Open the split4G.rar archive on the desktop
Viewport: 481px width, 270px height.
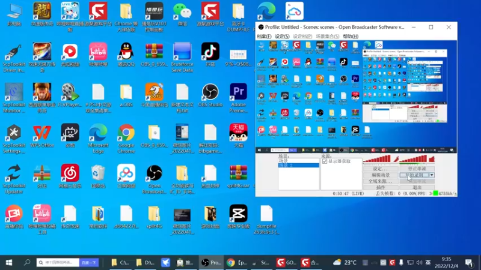click(x=238, y=176)
